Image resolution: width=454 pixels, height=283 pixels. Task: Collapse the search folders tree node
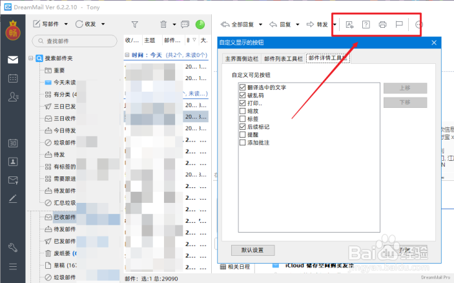click(x=31, y=58)
